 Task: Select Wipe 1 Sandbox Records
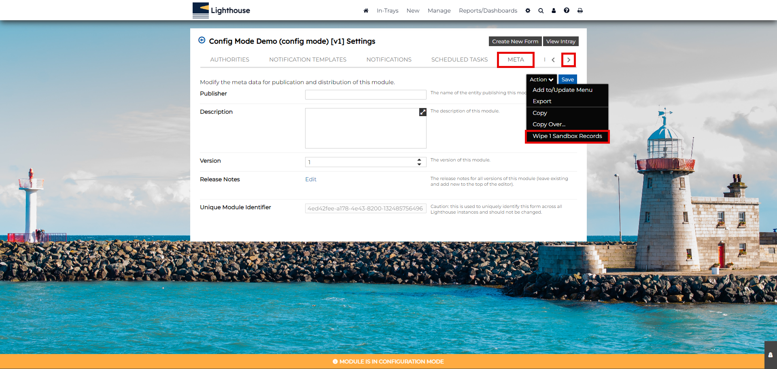[567, 136]
